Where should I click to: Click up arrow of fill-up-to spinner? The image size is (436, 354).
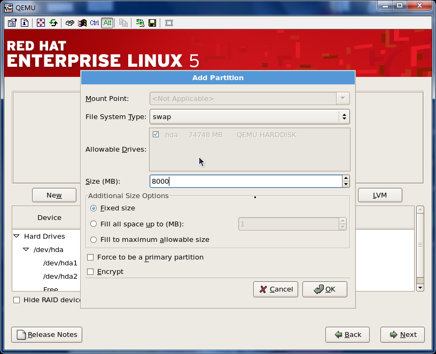tap(342, 221)
